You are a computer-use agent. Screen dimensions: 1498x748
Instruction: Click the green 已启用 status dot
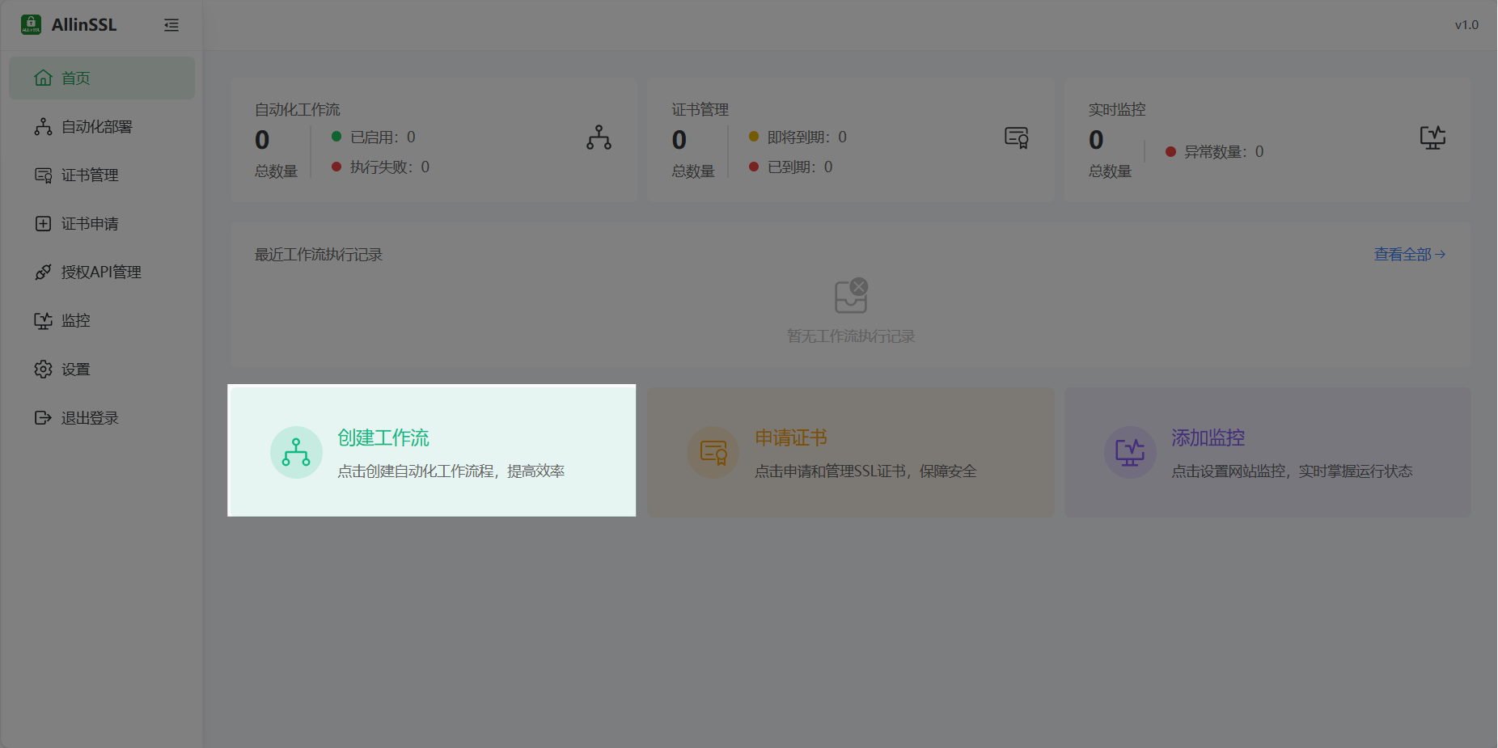coord(336,137)
